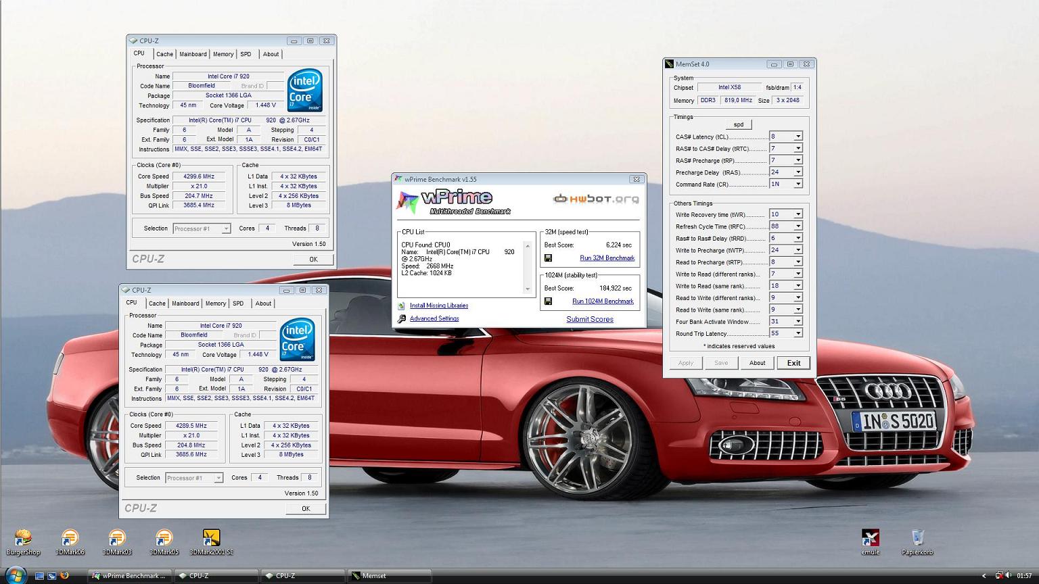Image resolution: width=1039 pixels, height=584 pixels.
Task: Click Submit Scores link
Action: [590, 319]
